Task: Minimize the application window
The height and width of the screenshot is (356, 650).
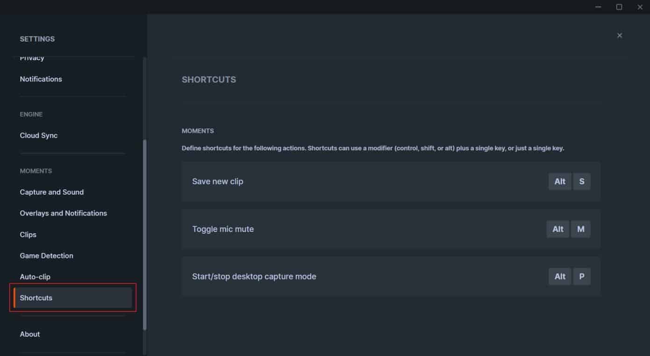Action: [597, 7]
